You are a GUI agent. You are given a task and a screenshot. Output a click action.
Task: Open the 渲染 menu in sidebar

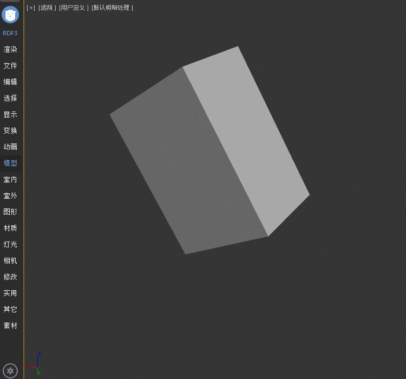coord(10,49)
